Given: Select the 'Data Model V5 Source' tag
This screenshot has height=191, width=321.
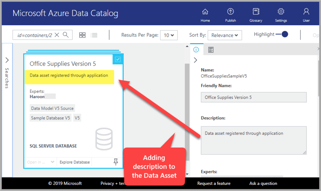Looking at the screenshot, I should (52, 108).
